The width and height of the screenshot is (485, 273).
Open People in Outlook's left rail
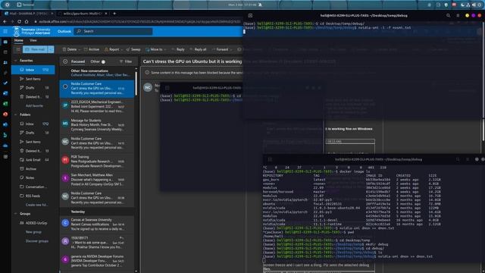coord(5,62)
